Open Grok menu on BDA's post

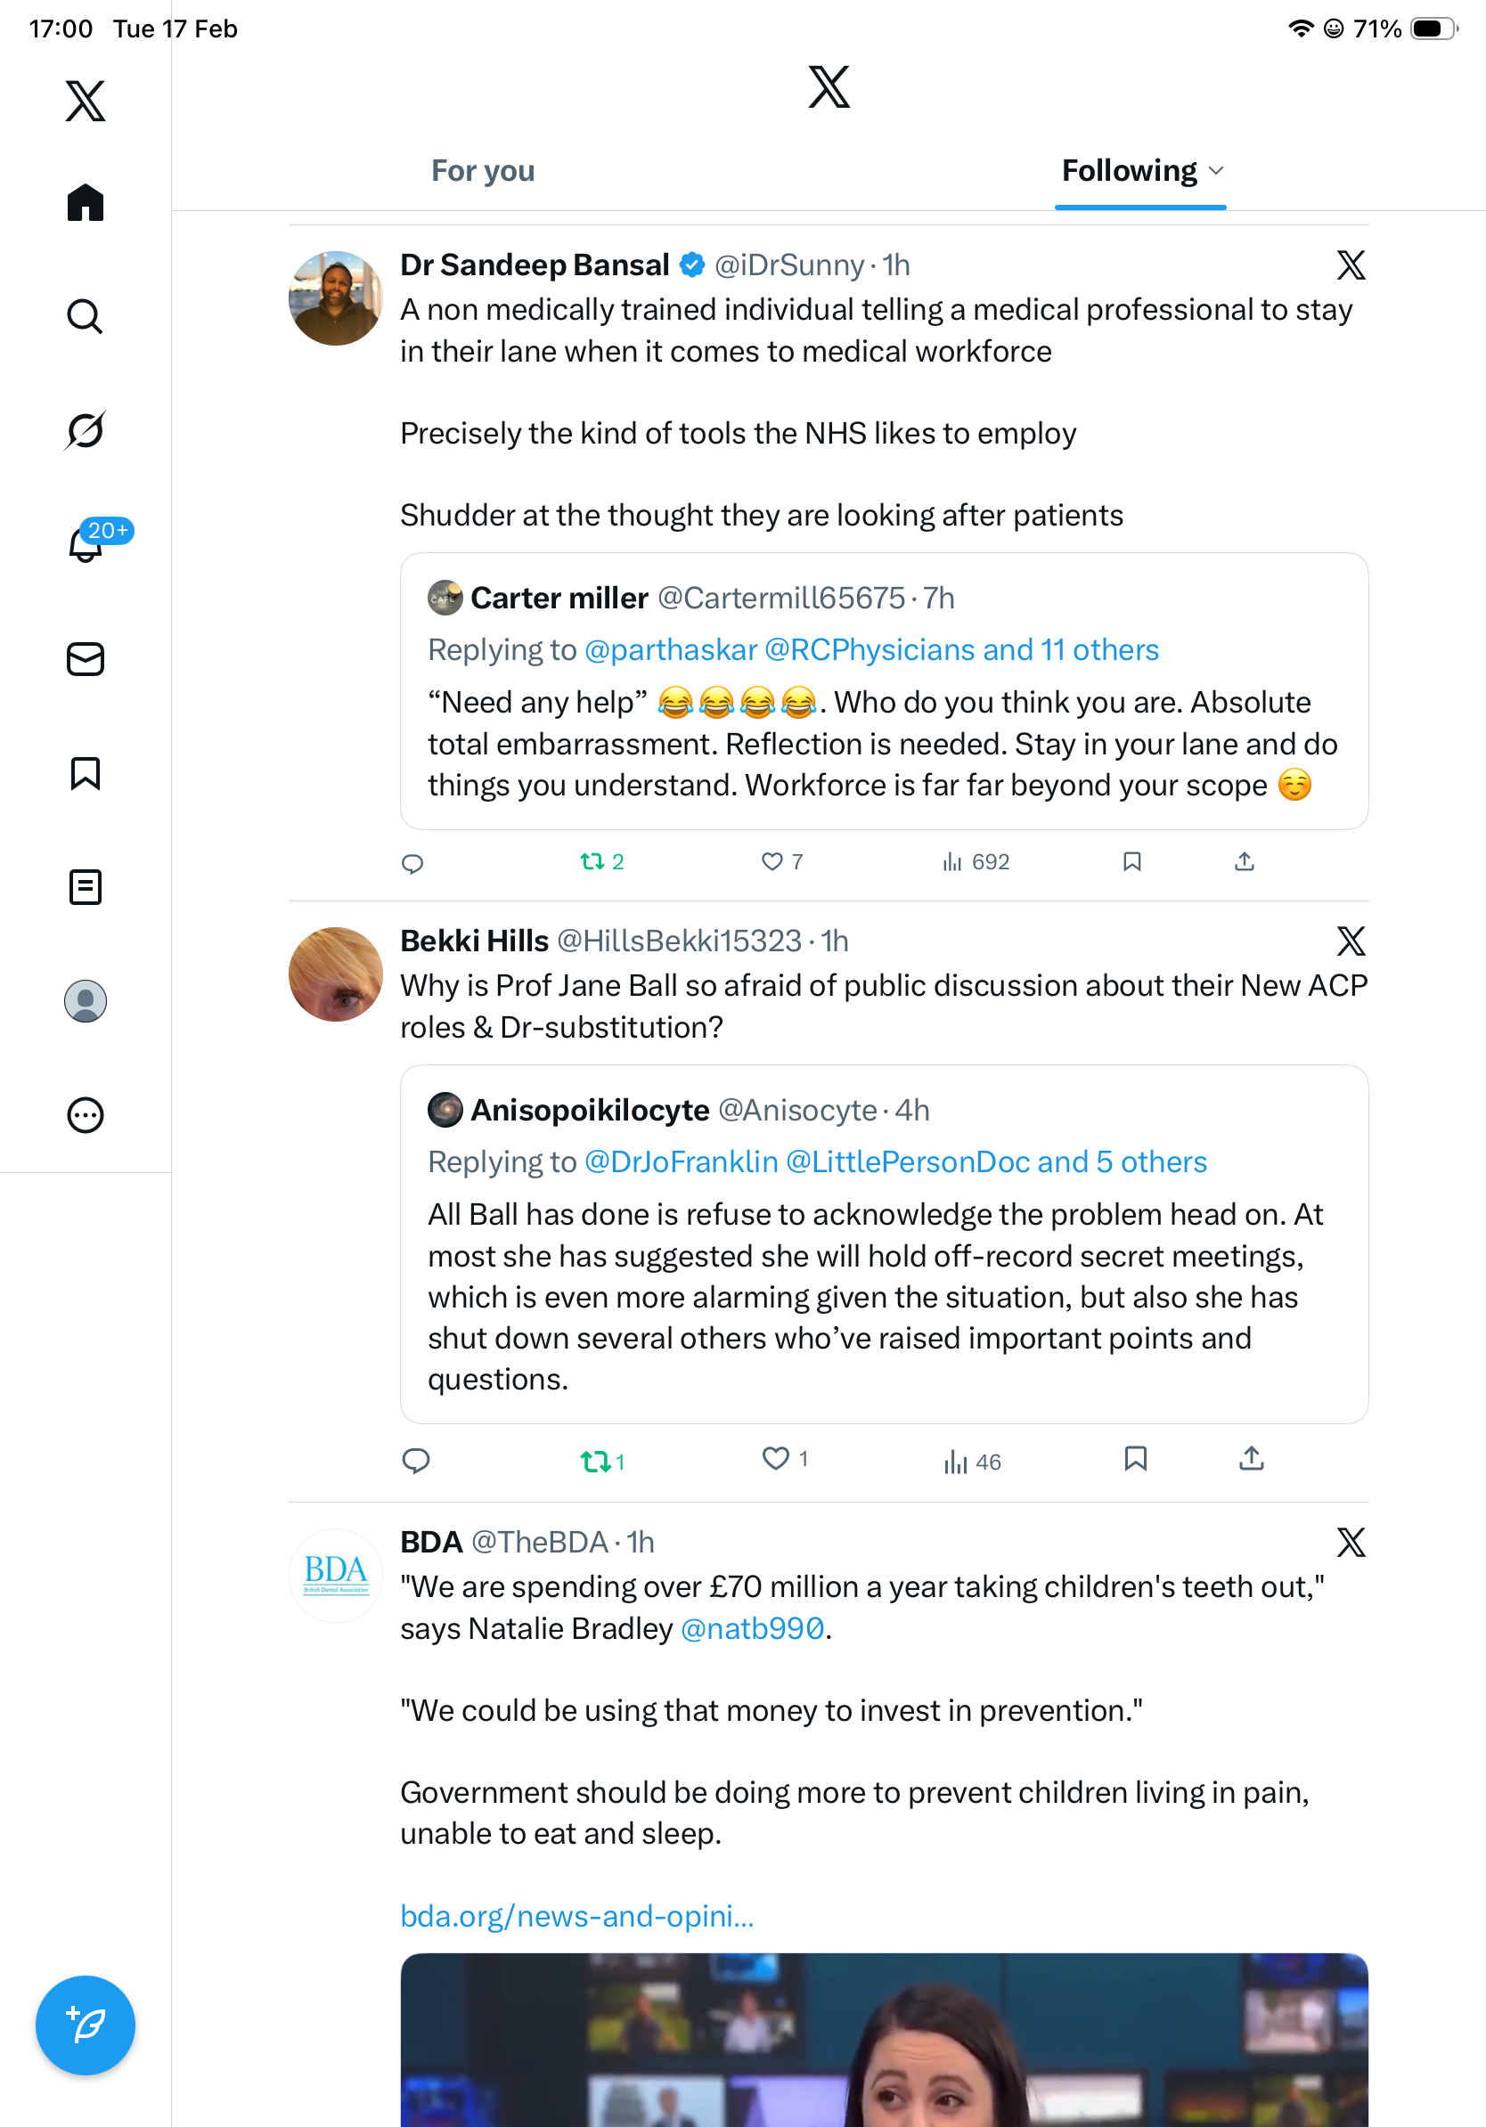tap(1351, 1543)
